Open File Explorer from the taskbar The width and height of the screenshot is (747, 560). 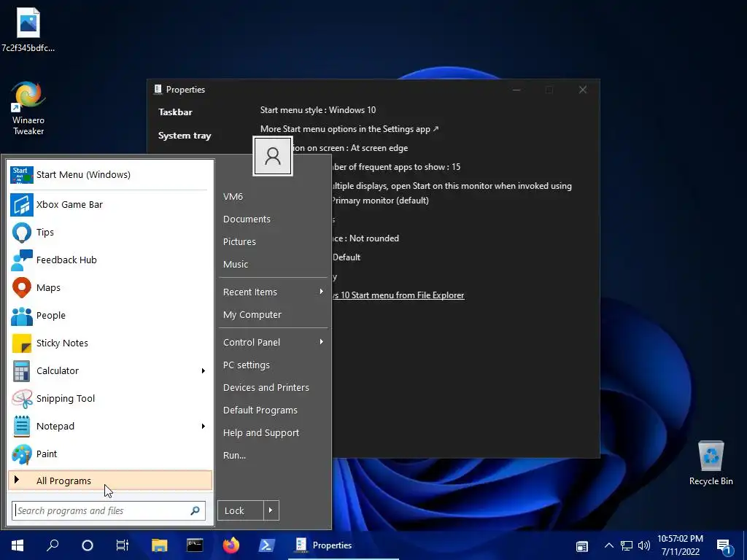click(159, 545)
